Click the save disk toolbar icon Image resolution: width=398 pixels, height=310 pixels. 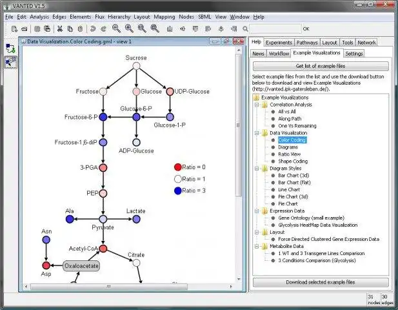(37, 28)
